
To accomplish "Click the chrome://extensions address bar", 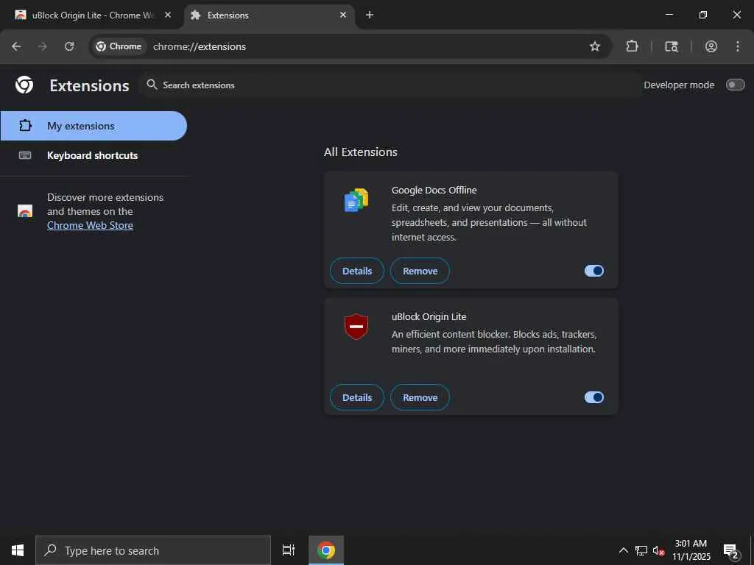I will click(x=350, y=46).
